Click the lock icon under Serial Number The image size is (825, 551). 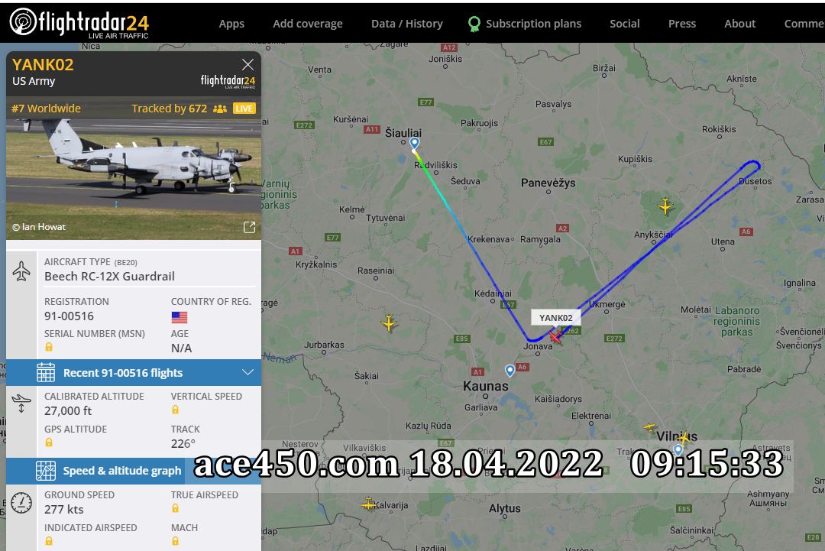(x=49, y=347)
